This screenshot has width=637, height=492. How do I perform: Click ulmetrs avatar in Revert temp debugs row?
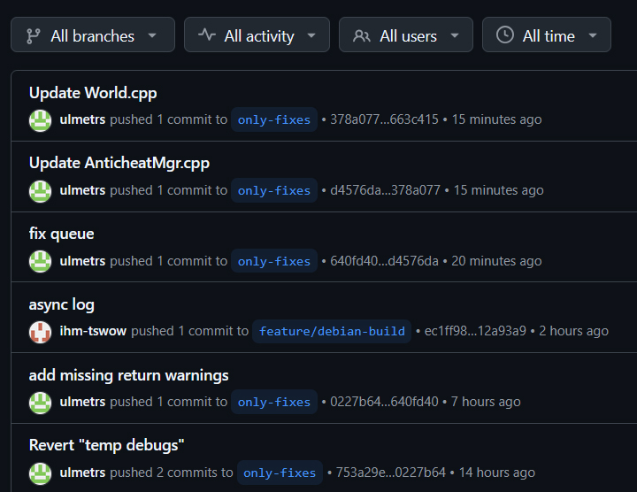(40, 473)
